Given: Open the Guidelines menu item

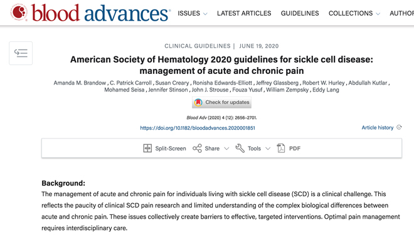Looking at the screenshot, I should [x=300, y=13].
